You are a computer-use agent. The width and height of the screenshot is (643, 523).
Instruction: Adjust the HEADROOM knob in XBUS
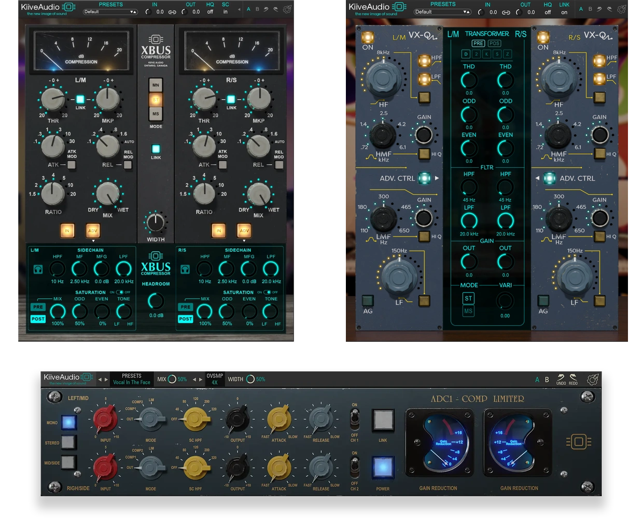(156, 301)
